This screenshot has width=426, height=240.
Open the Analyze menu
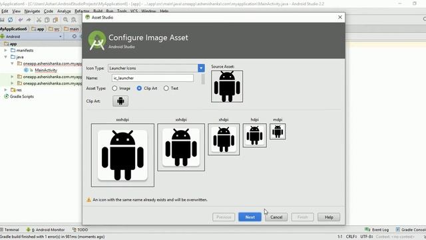64,11
